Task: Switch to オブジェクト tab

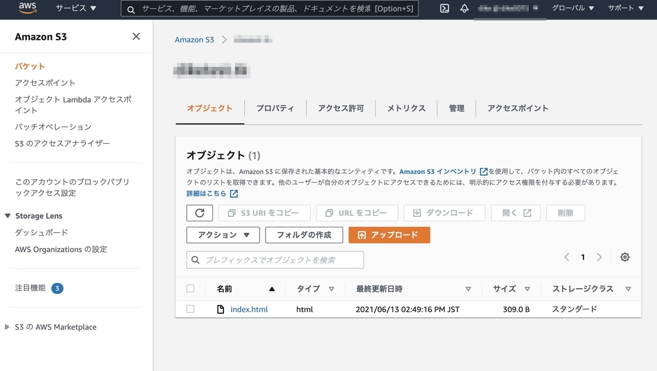Action: pos(210,108)
